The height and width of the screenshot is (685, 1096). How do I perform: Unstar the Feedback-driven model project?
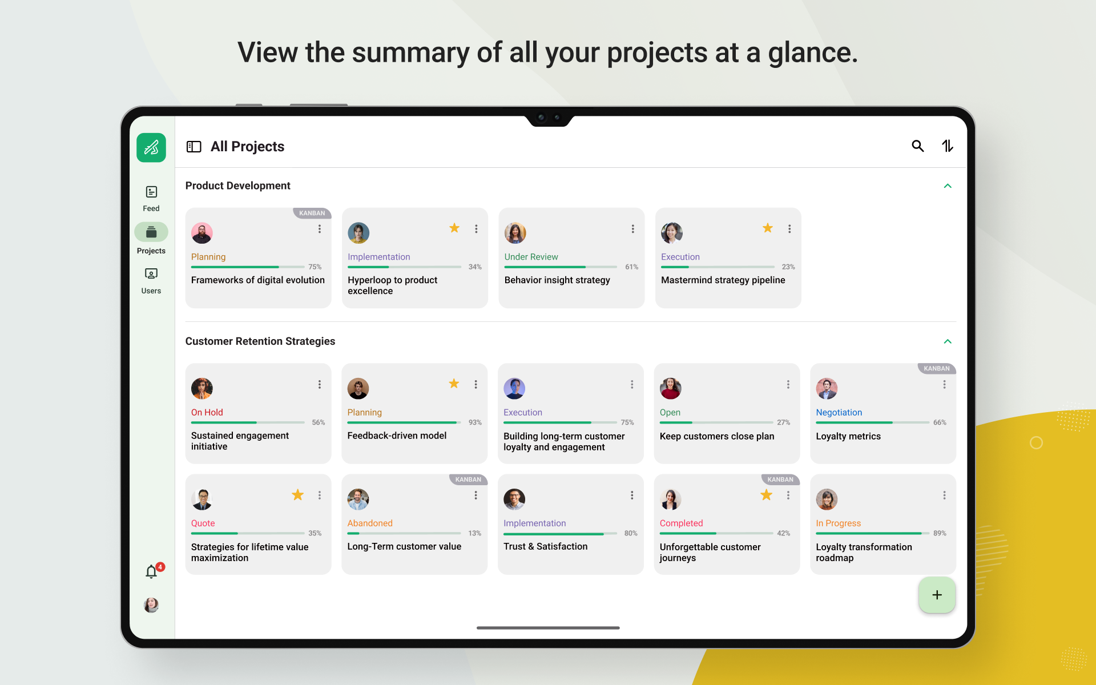pos(454,384)
